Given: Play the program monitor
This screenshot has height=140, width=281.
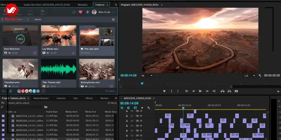Looking at the screenshot, I should tap(200, 91).
